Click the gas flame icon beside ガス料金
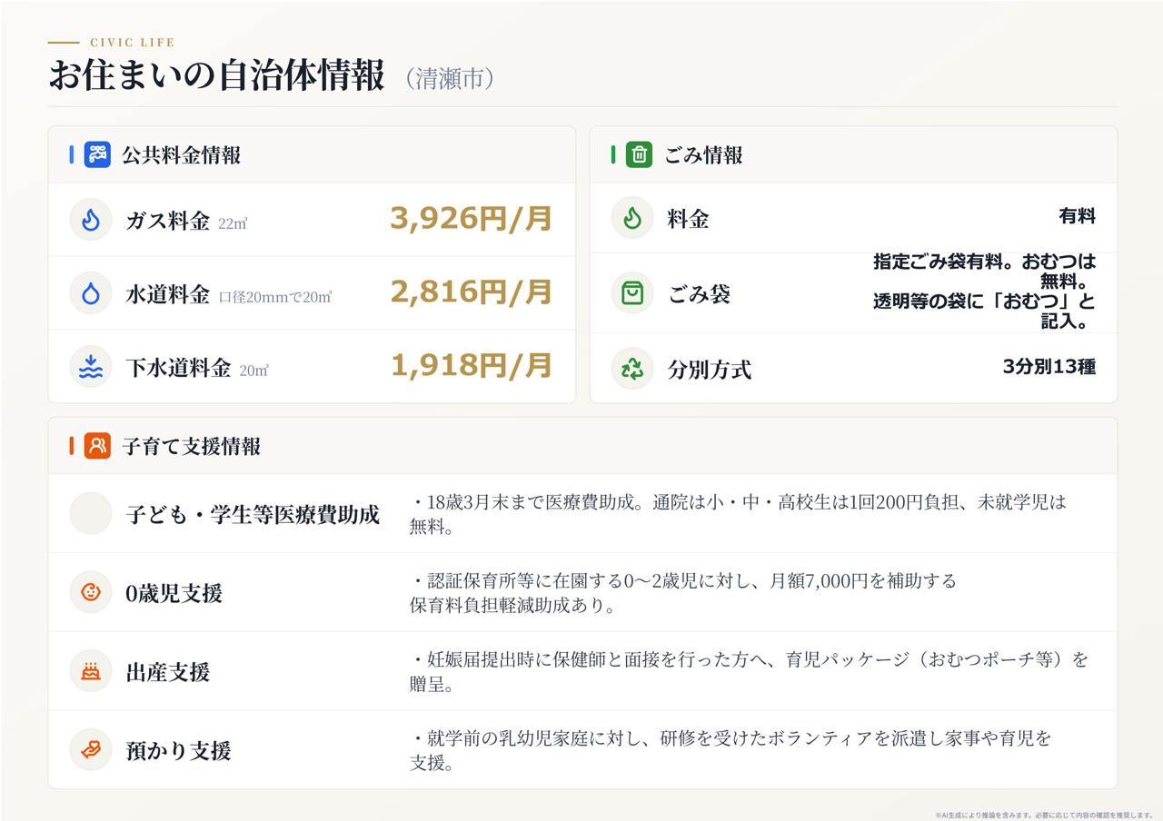The image size is (1163, 821). point(91,219)
